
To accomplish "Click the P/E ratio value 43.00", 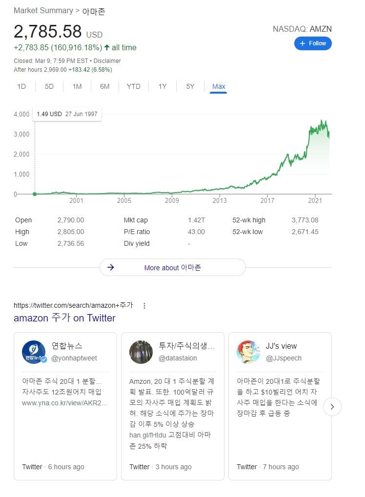I will tap(196, 232).
